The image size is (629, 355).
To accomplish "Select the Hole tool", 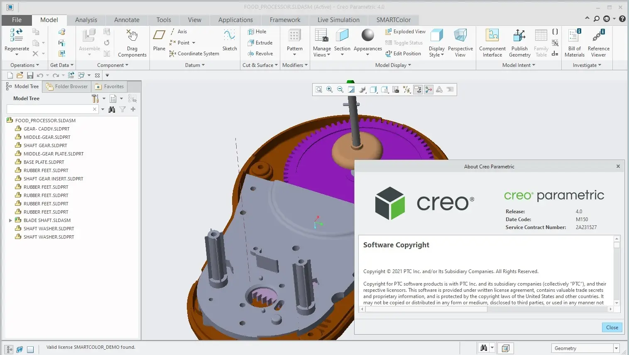I will pos(257,32).
